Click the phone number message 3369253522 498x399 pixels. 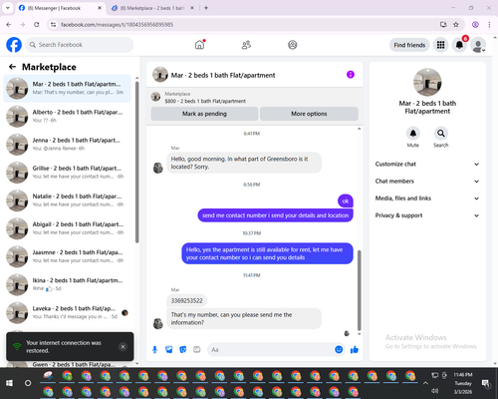point(186,300)
